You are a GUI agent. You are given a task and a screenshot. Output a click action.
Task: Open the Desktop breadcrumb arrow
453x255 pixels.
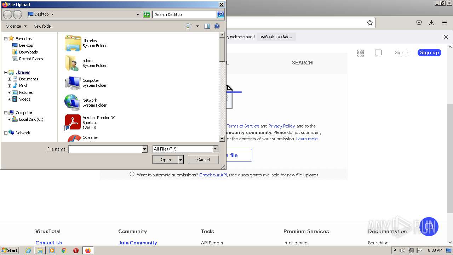[x=53, y=15]
